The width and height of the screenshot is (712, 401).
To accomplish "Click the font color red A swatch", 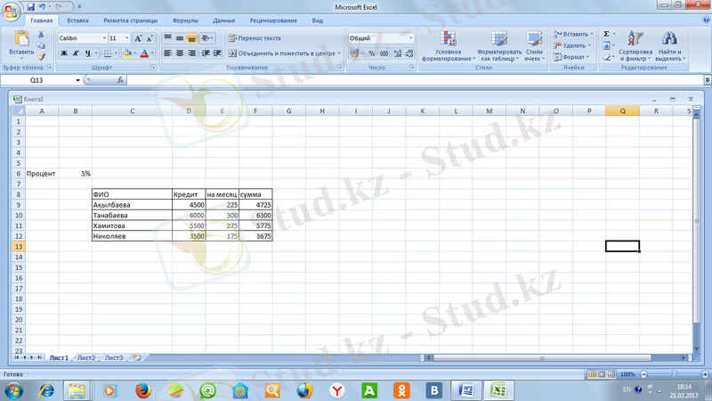I will click(143, 53).
